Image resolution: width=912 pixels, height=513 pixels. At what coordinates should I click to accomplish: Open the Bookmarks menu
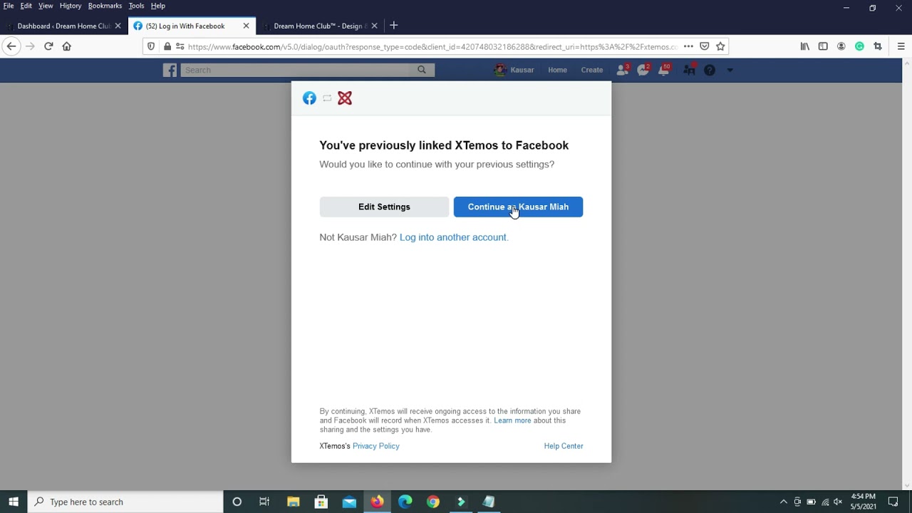(x=105, y=6)
